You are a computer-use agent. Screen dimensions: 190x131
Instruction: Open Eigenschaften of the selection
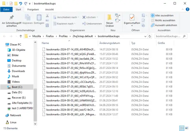click(x=132, y=19)
